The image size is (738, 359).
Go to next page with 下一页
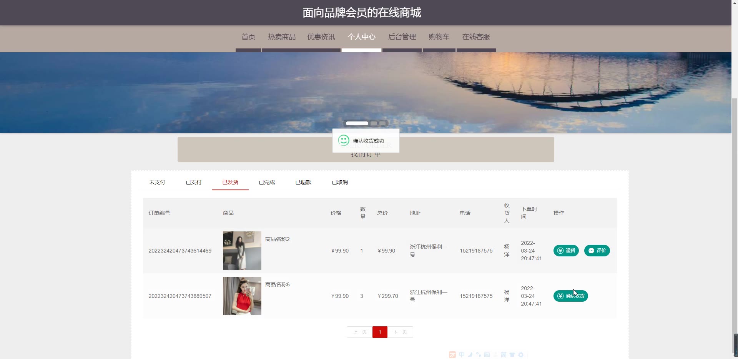point(400,332)
